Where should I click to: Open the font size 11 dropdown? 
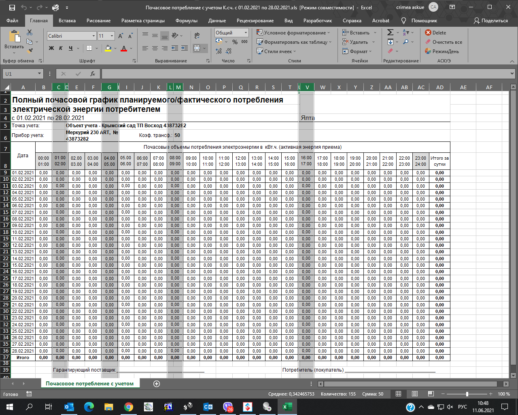click(112, 36)
